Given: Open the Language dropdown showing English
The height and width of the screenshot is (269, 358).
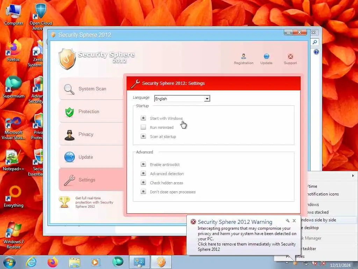Looking at the screenshot, I should (182, 98).
